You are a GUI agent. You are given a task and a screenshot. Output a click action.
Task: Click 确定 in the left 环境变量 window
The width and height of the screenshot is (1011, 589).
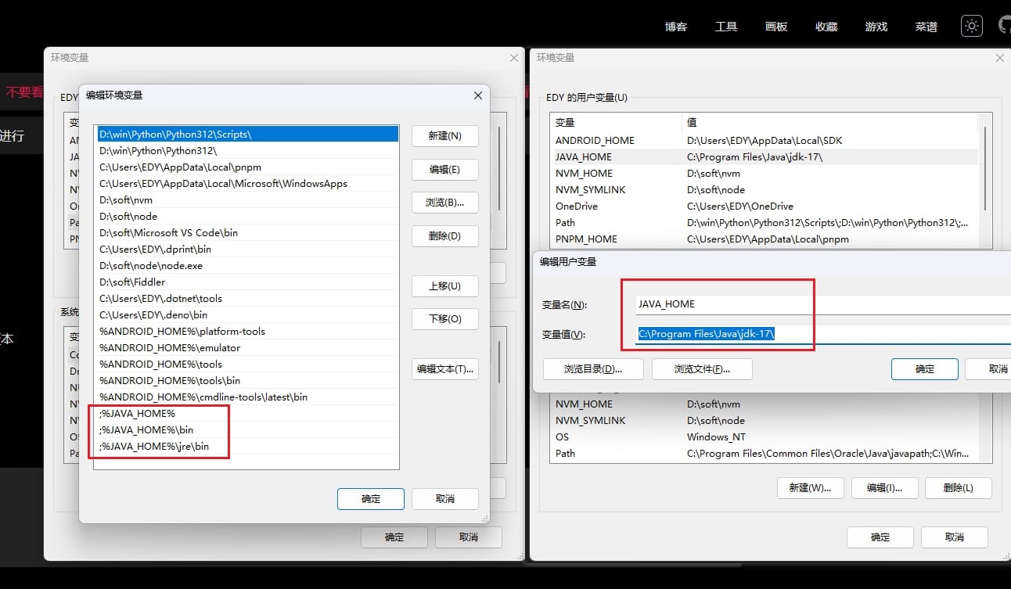(x=394, y=537)
